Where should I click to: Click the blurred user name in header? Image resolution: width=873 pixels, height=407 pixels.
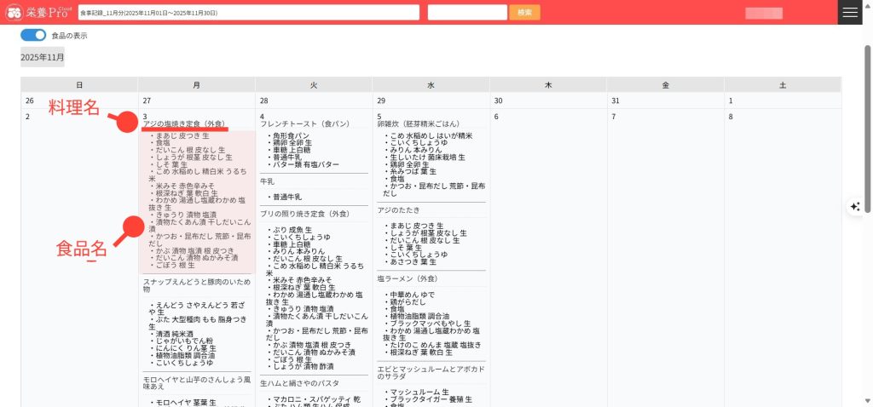click(x=763, y=13)
